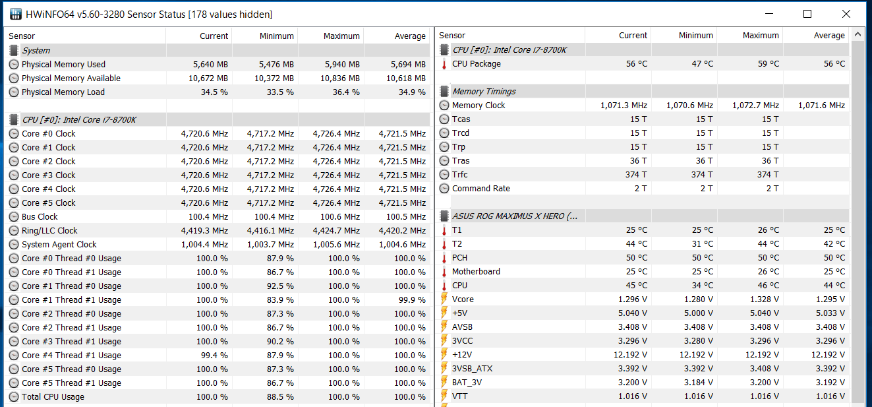Select the System group header row
The width and height of the screenshot is (872, 407).
tap(218, 50)
